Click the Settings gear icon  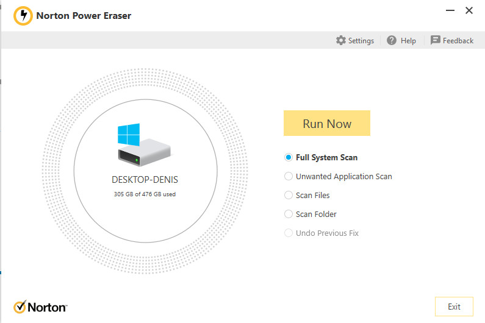point(341,40)
